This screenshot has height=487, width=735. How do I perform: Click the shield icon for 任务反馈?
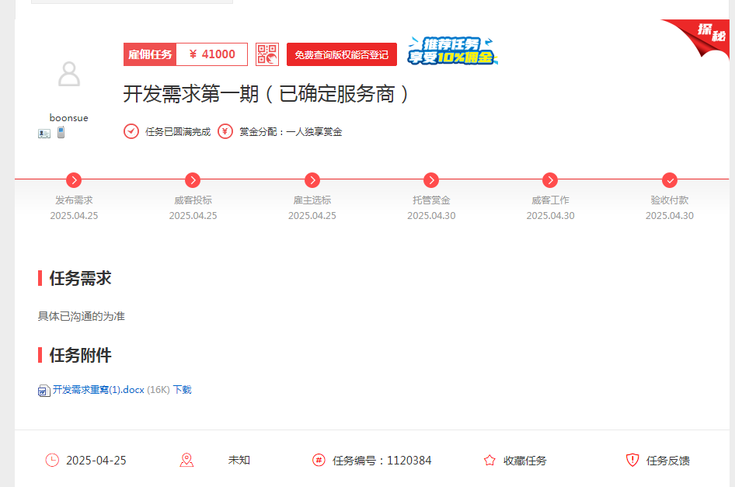click(x=632, y=461)
